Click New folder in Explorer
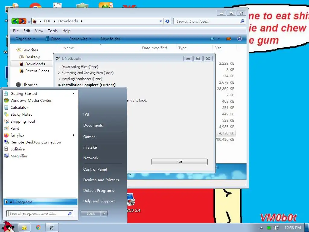The height and width of the screenshot is (232, 309). tap(110, 39)
